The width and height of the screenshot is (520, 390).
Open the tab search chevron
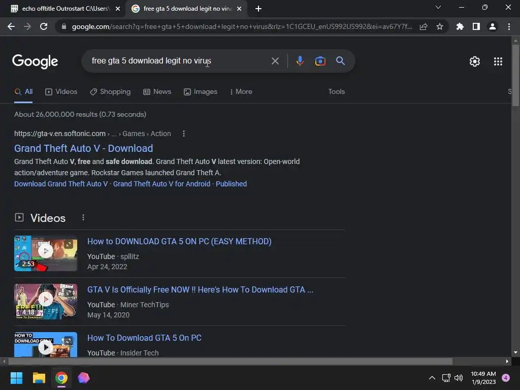pos(438,7)
